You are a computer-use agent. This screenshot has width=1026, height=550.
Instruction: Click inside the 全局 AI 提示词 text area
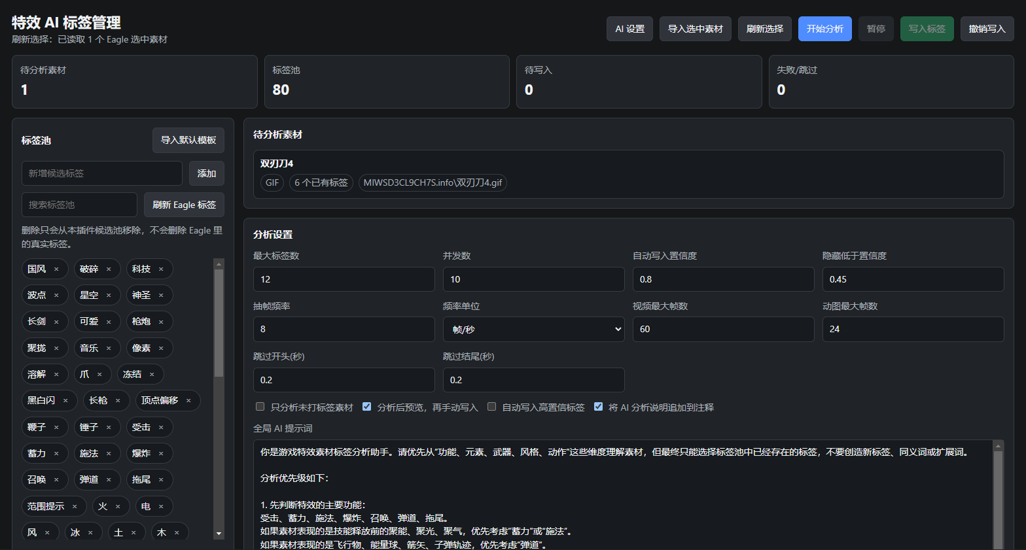point(622,494)
